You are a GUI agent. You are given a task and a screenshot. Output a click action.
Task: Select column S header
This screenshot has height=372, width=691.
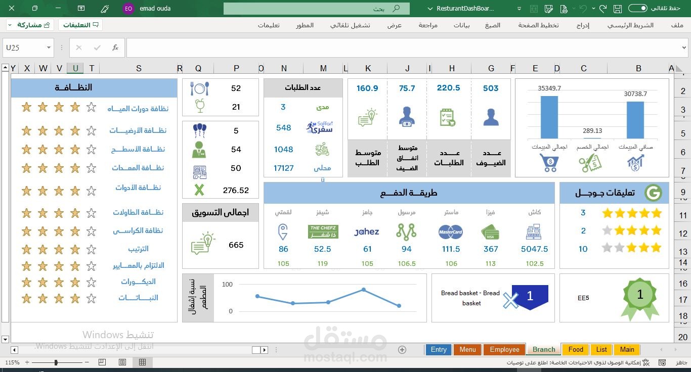[x=139, y=68]
